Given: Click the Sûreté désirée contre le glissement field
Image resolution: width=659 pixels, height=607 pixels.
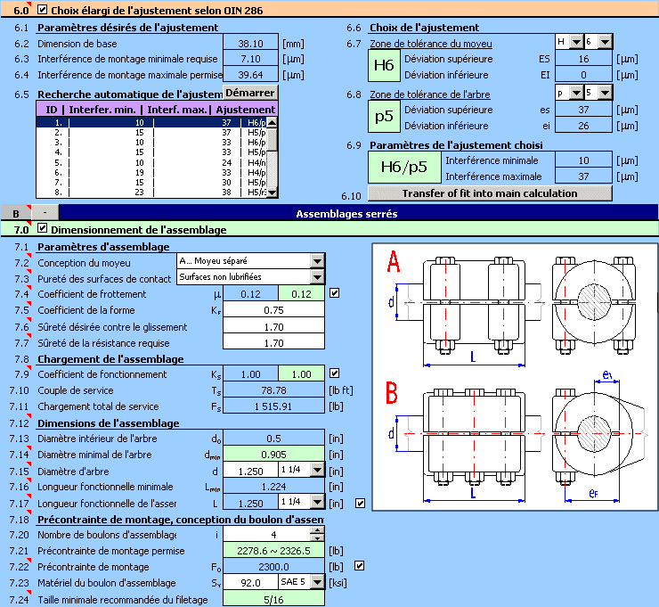Looking at the screenshot, I should [273, 326].
